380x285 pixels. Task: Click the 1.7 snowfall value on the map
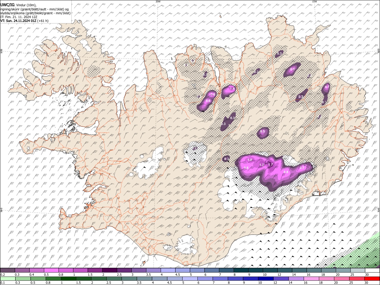[270, 165]
